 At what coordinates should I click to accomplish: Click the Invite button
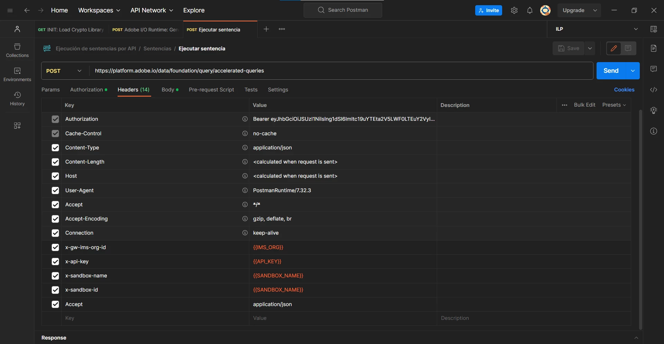[x=489, y=10]
